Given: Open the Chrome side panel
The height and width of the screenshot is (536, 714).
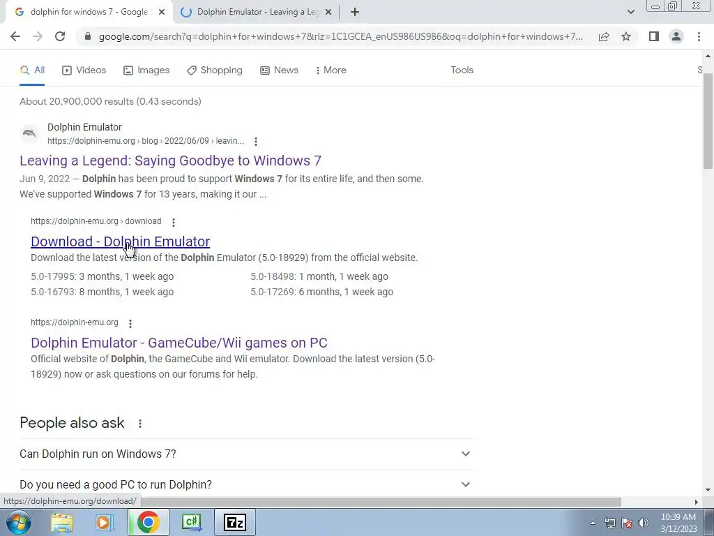Looking at the screenshot, I should [654, 36].
